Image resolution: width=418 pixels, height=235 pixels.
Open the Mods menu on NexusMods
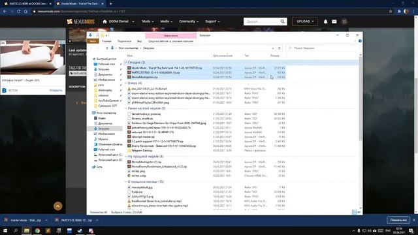tap(148, 22)
